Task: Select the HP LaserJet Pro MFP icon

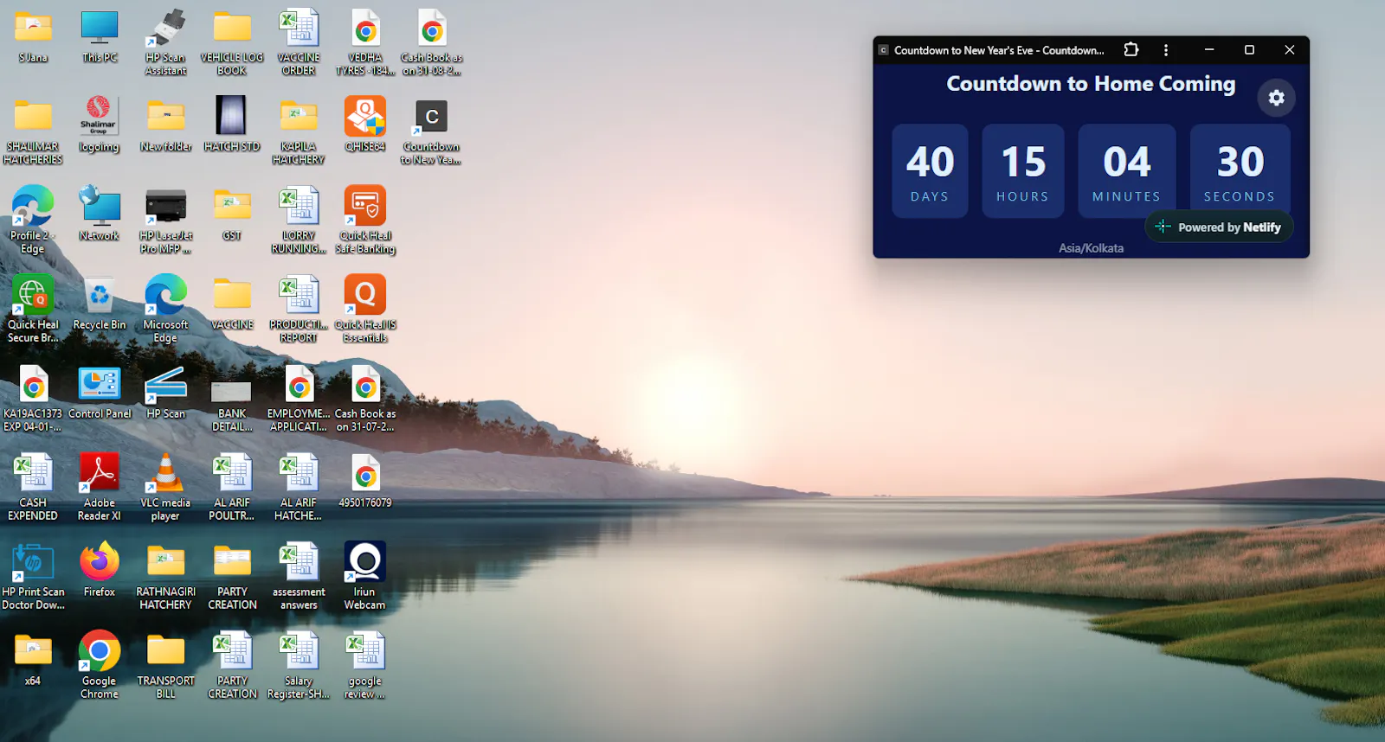Action: [x=165, y=221]
